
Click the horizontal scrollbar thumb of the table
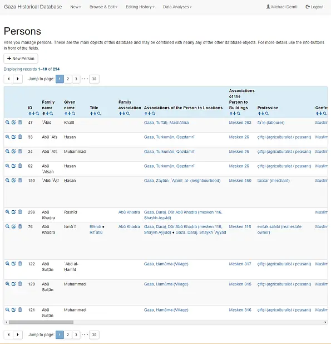(x=41, y=322)
